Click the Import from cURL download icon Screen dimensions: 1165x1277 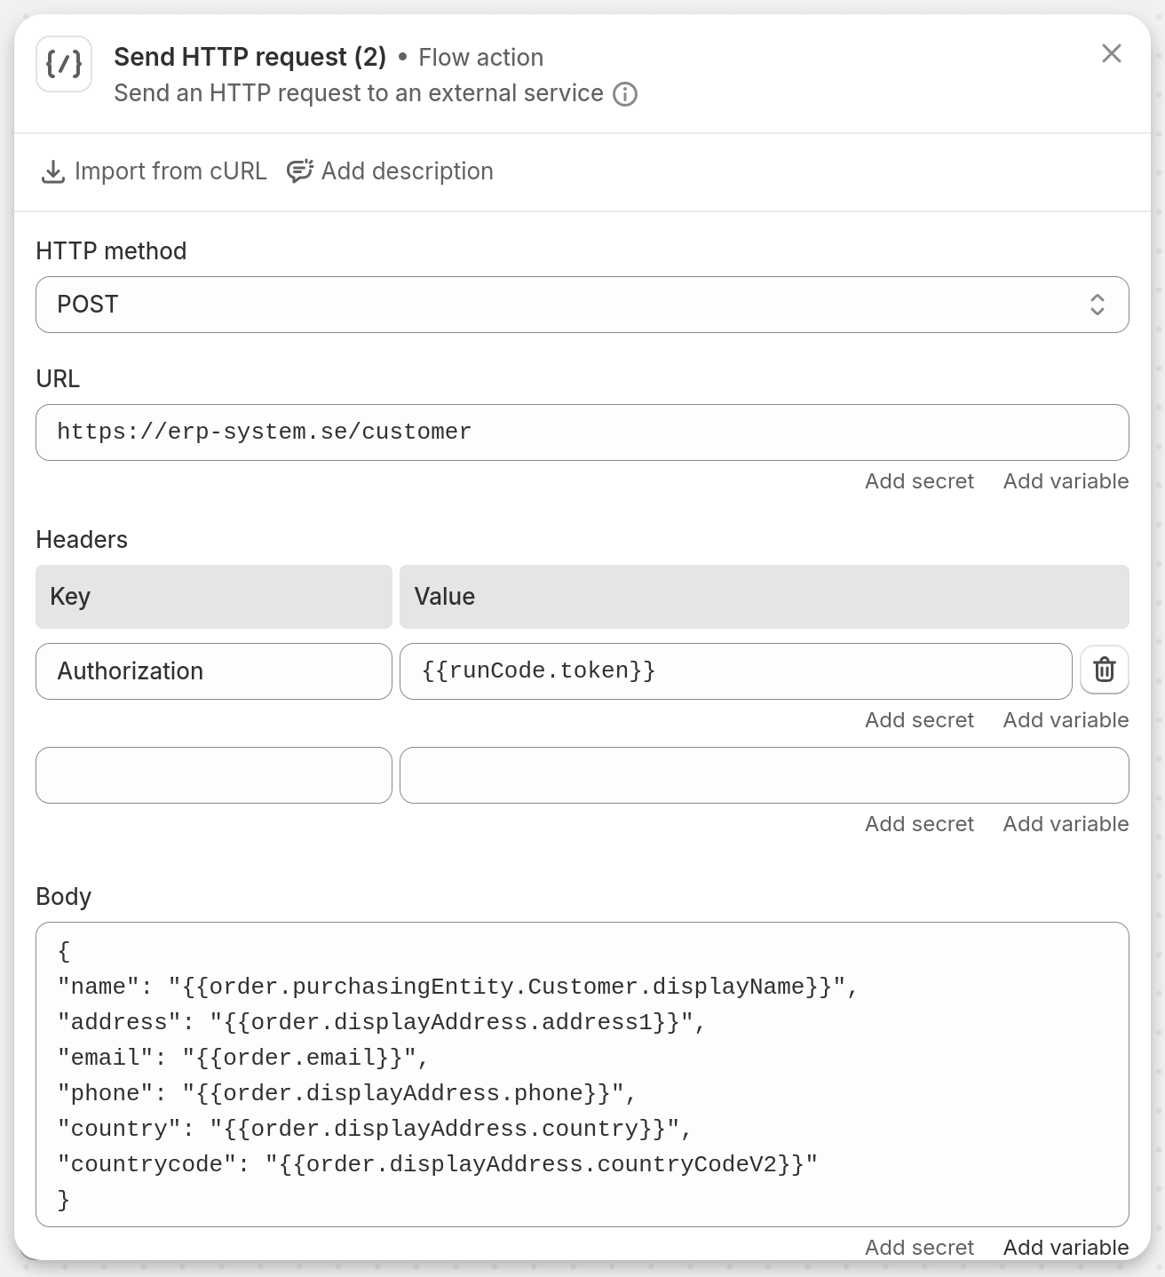tap(53, 171)
